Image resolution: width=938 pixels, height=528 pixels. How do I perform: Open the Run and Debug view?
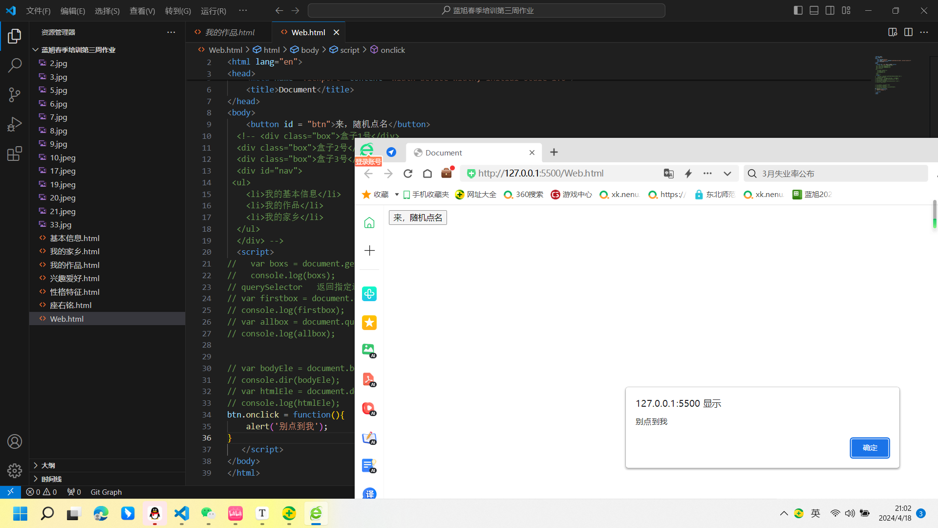click(15, 124)
